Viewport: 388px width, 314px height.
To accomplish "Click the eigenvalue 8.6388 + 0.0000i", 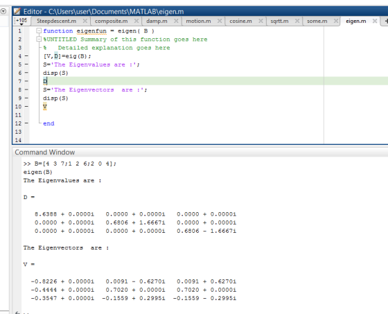I will 64,214.
